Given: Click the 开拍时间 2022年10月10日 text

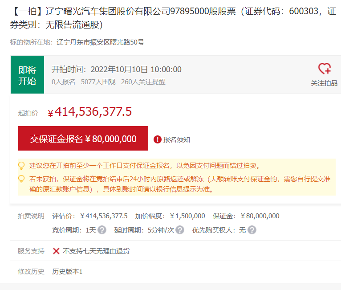Looking at the screenshot, I should point(116,69).
